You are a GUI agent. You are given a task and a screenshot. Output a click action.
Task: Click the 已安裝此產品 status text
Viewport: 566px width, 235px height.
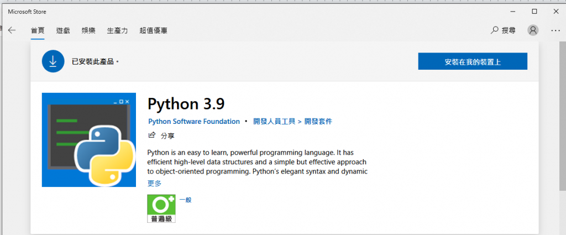click(x=95, y=62)
